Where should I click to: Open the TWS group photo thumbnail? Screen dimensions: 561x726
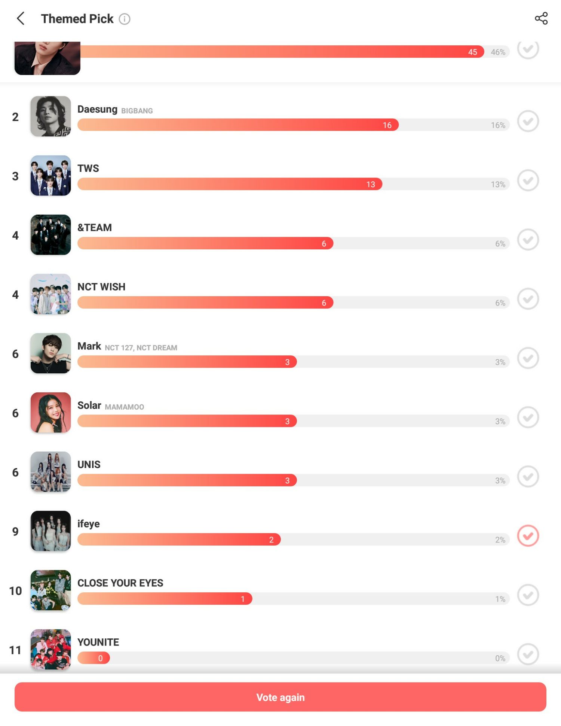point(50,175)
